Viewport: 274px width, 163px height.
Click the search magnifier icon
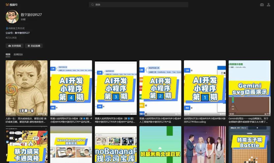[92, 5]
